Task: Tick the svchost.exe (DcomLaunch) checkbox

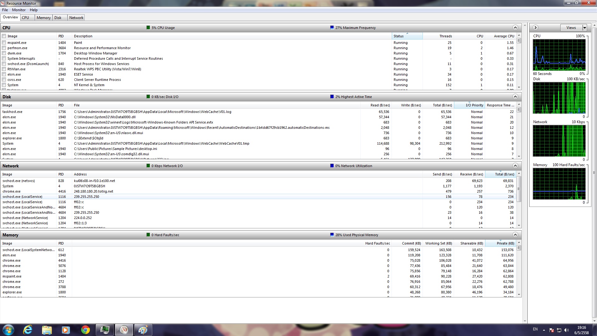Action: 4,64
